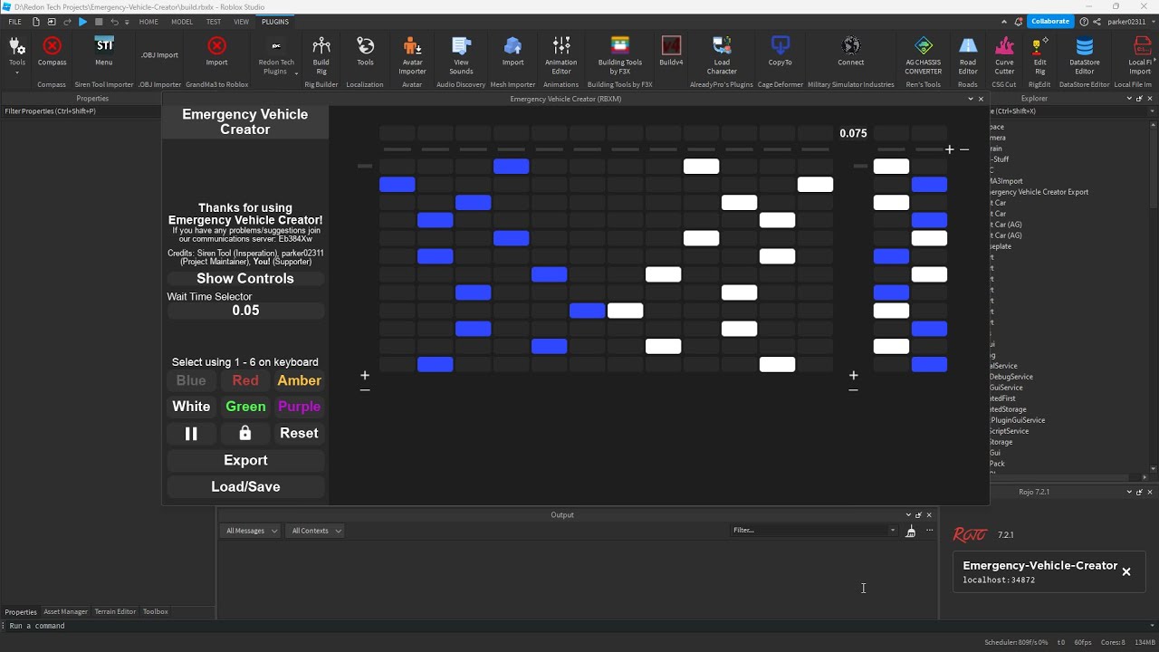Open the parker02311 account dropdown arrow
Viewport: 1159px width, 652px height.
1153,22
